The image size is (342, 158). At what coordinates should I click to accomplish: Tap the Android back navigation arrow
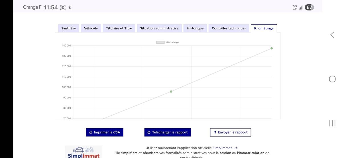click(332, 35)
